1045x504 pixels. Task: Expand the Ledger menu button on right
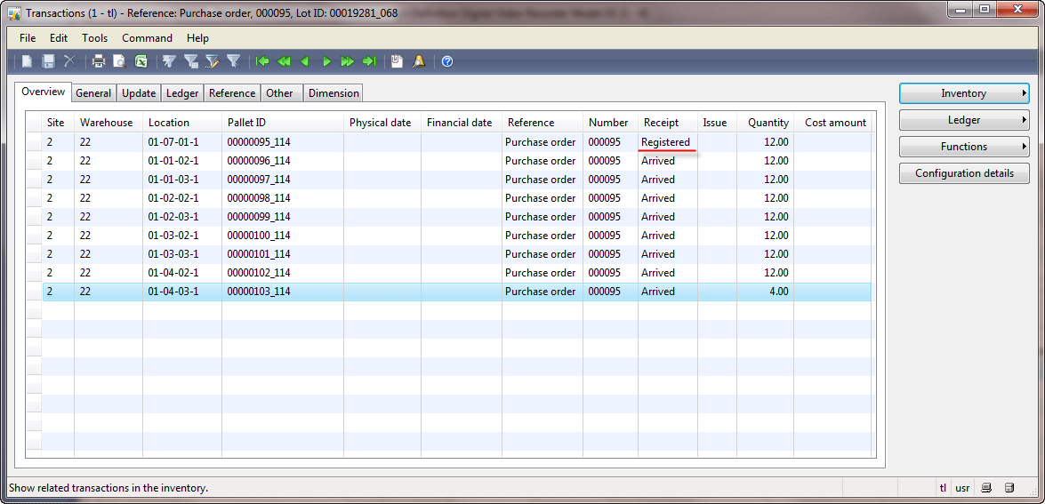[964, 120]
